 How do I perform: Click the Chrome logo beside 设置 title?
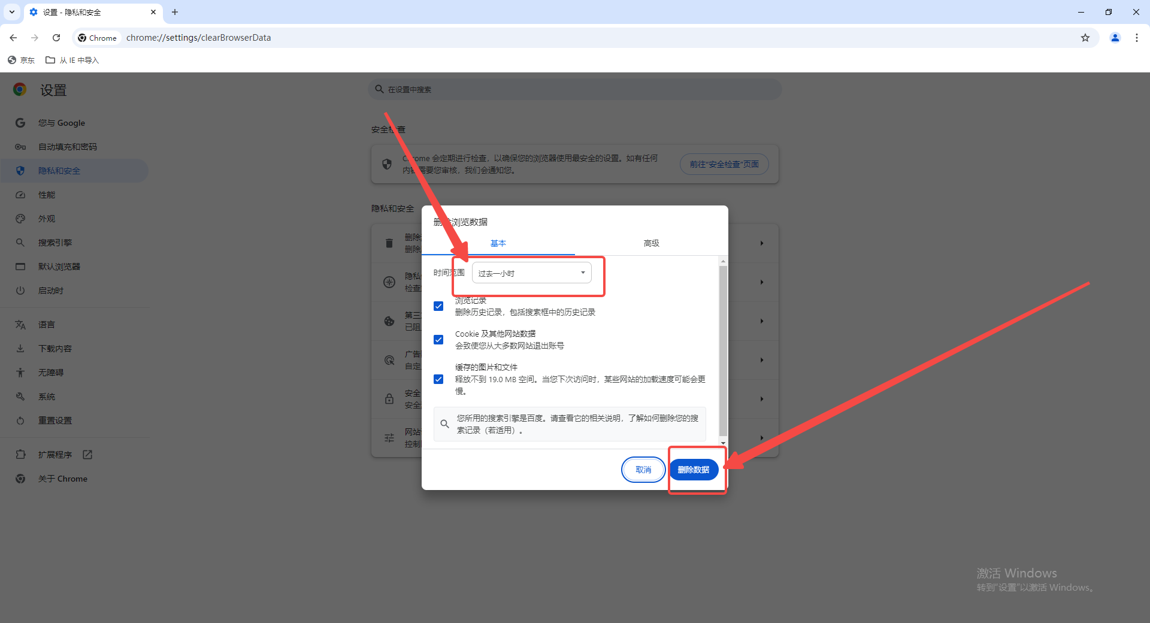coord(20,90)
